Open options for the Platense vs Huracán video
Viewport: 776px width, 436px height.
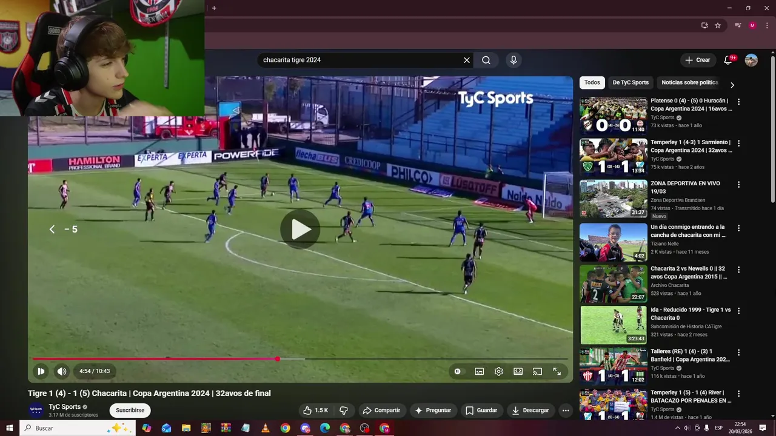point(738,102)
